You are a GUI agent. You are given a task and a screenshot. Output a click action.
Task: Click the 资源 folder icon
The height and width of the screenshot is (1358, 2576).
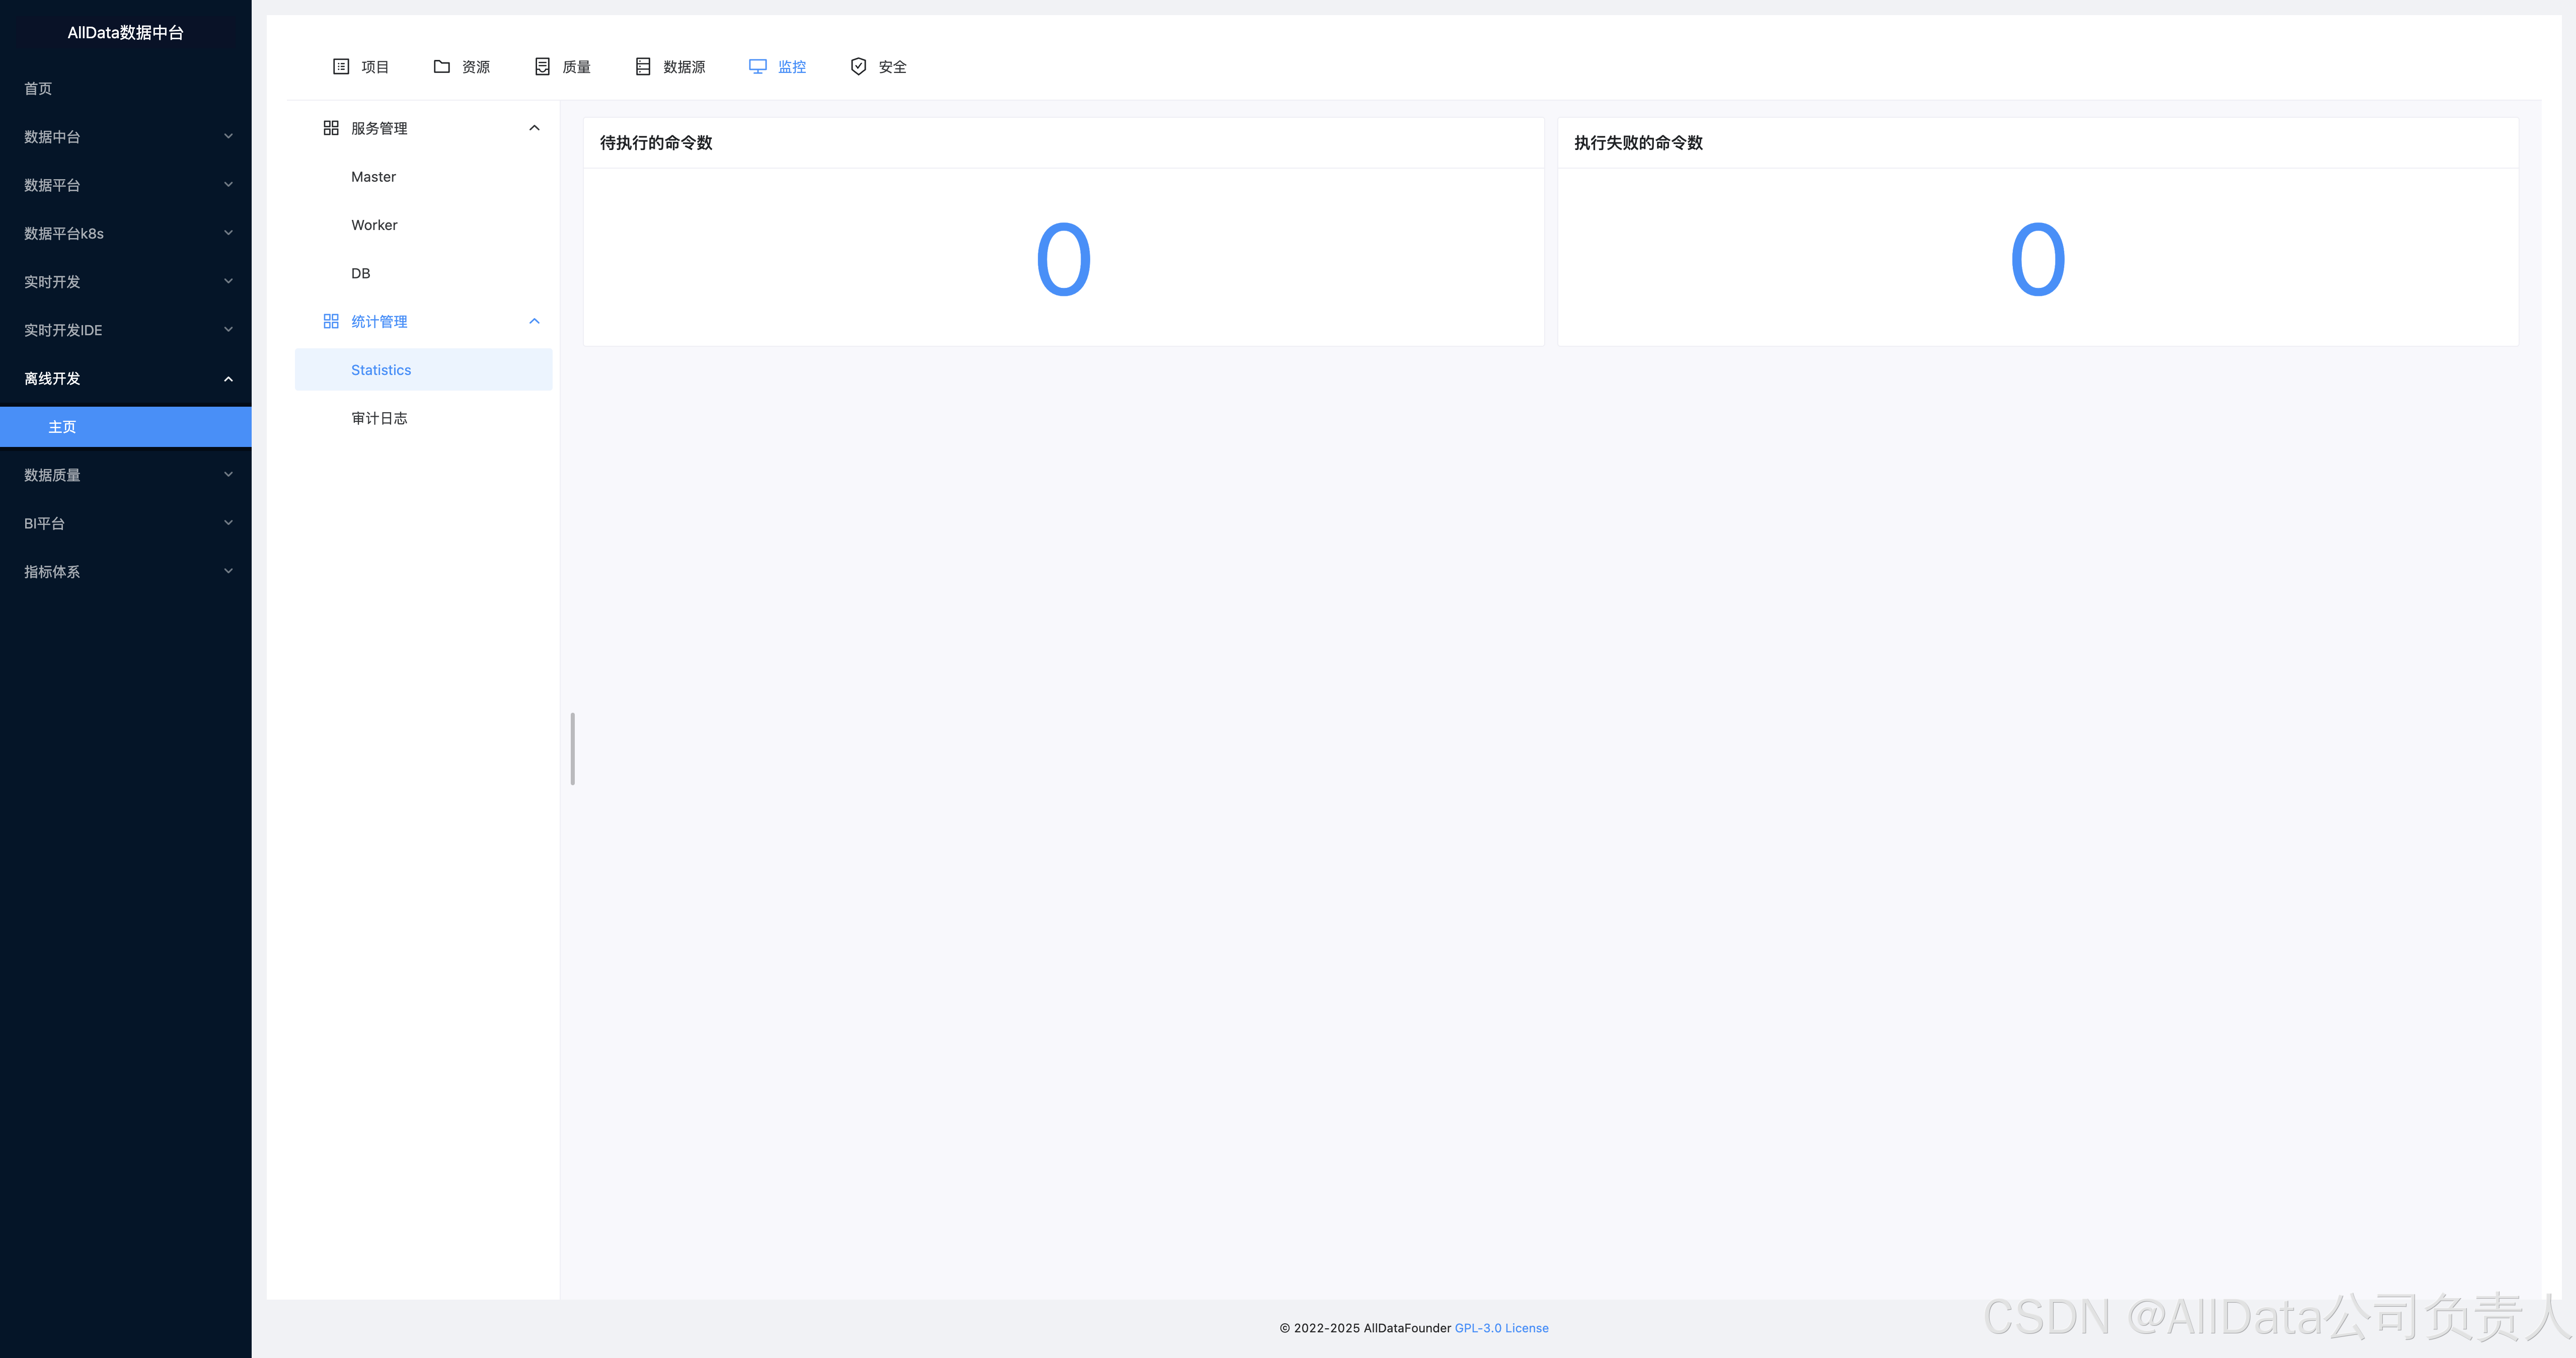coord(441,66)
